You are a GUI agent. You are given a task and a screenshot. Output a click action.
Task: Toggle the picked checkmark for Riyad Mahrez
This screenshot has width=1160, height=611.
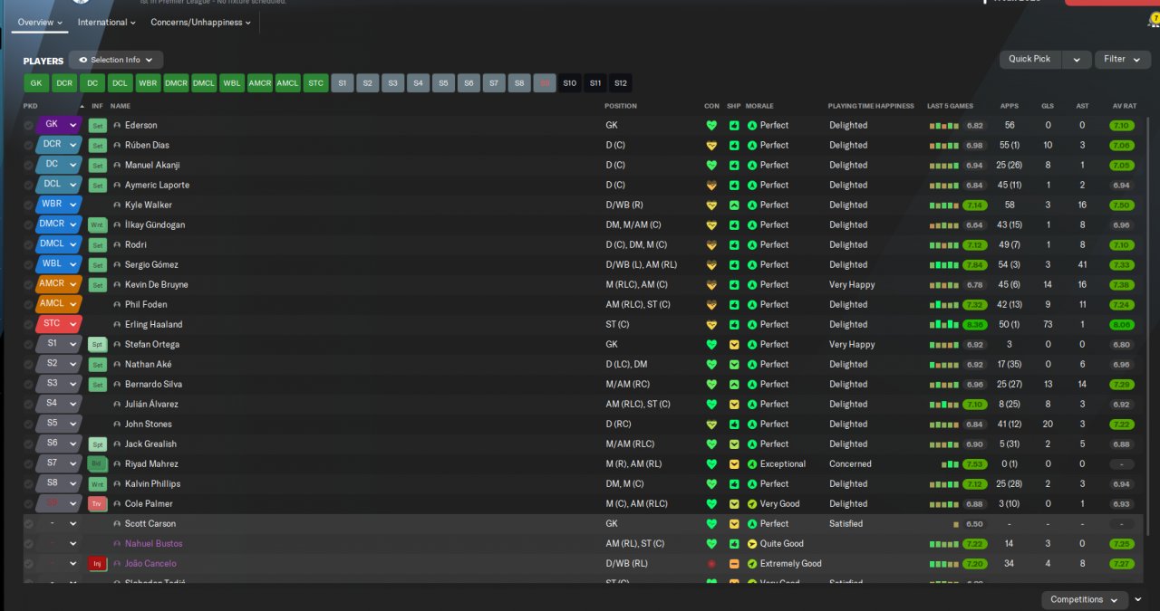[x=28, y=463]
